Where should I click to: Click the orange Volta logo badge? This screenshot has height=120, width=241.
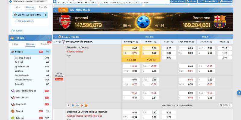(x=63, y=10)
